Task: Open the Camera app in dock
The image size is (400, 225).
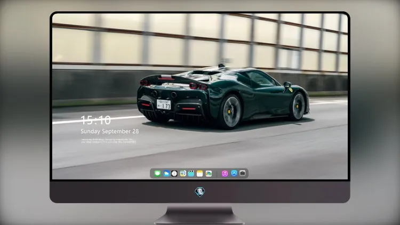Action: click(243, 173)
